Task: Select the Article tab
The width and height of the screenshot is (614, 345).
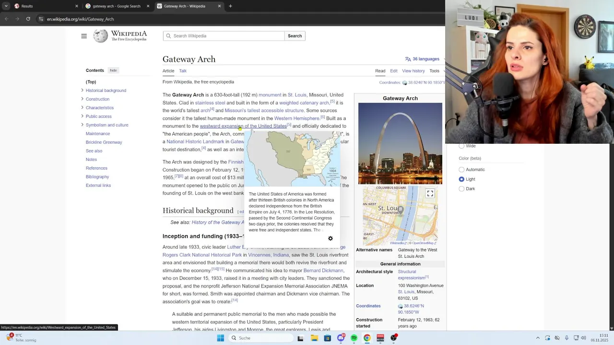Action: [x=168, y=71]
